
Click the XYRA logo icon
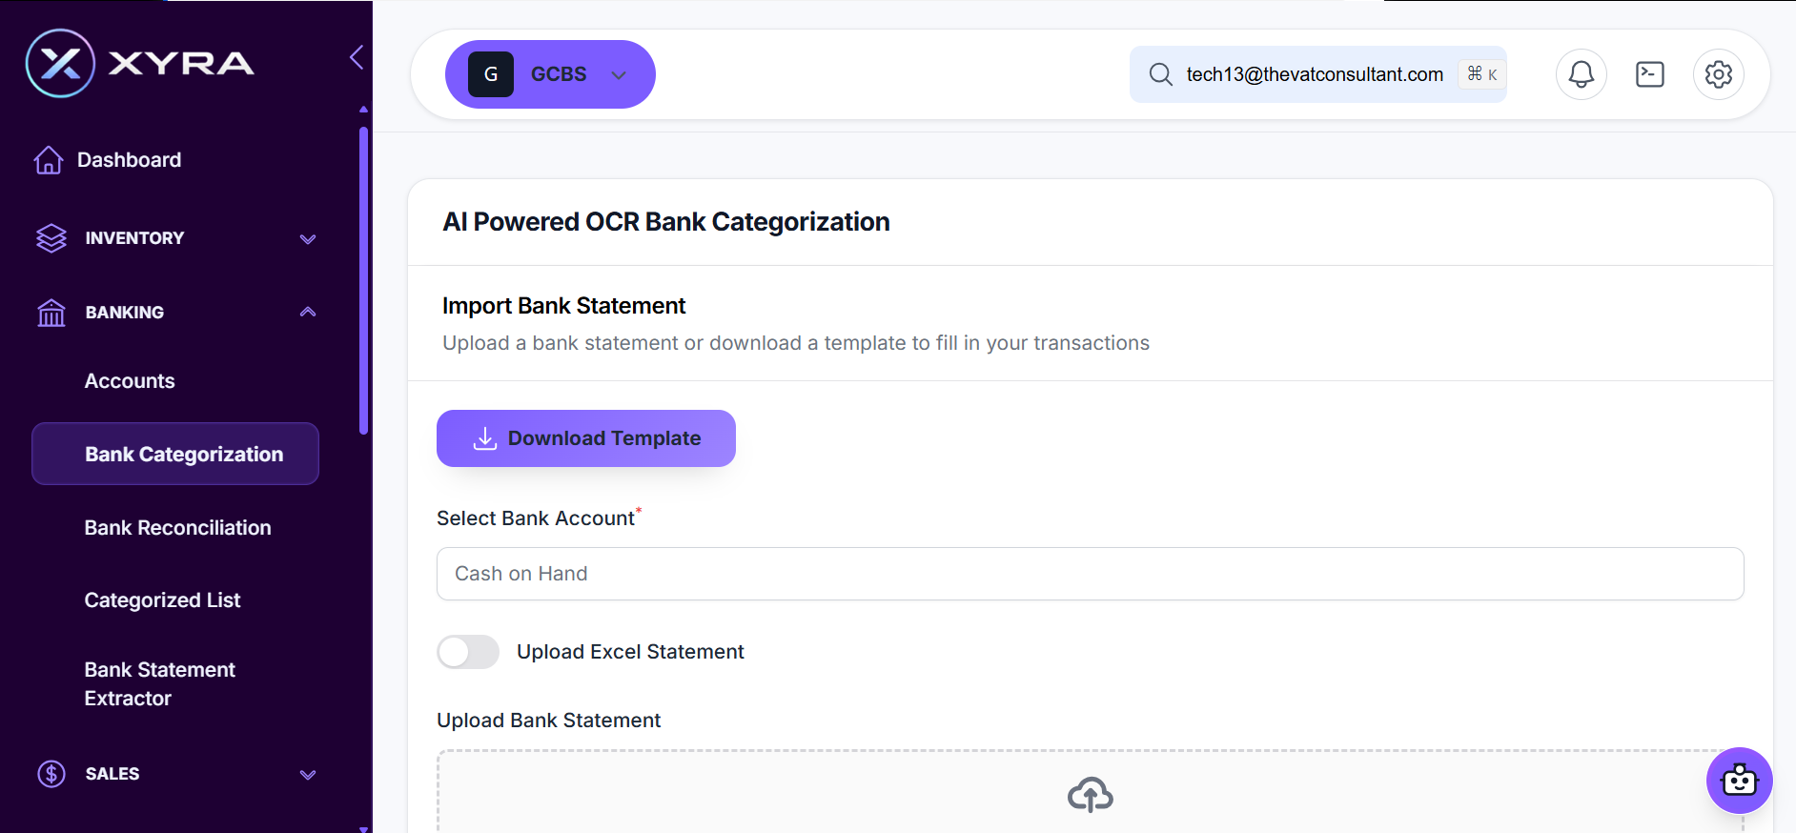(x=60, y=64)
